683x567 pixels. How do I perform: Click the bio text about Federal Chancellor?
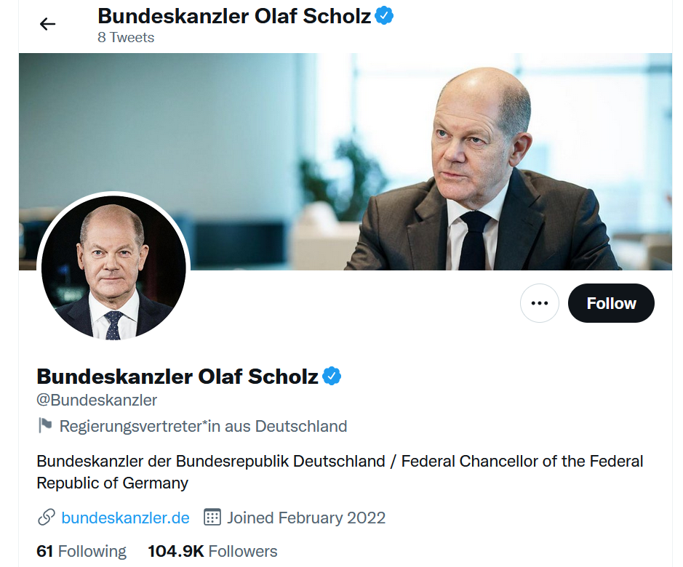340,472
